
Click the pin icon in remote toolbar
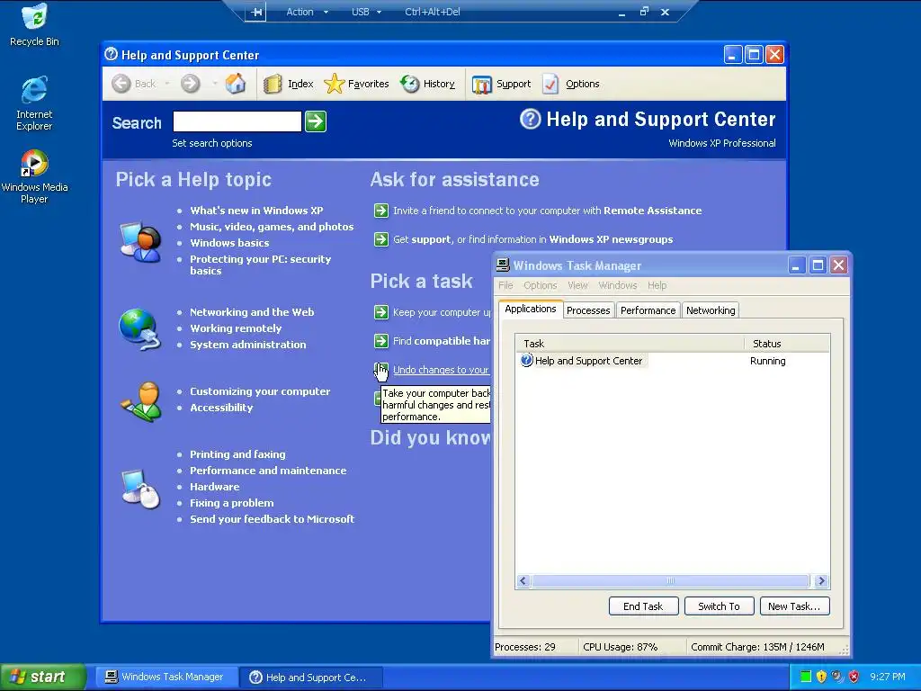(x=256, y=12)
